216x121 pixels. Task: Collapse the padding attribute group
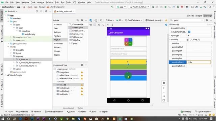pyautogui.click(x=170, y=40)
